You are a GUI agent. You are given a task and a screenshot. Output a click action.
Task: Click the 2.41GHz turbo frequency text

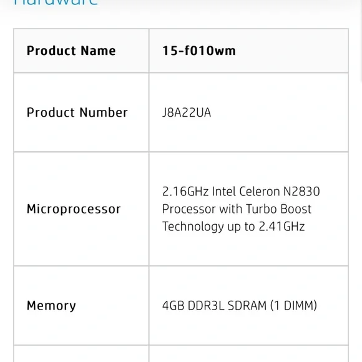[x=281, y=227]
